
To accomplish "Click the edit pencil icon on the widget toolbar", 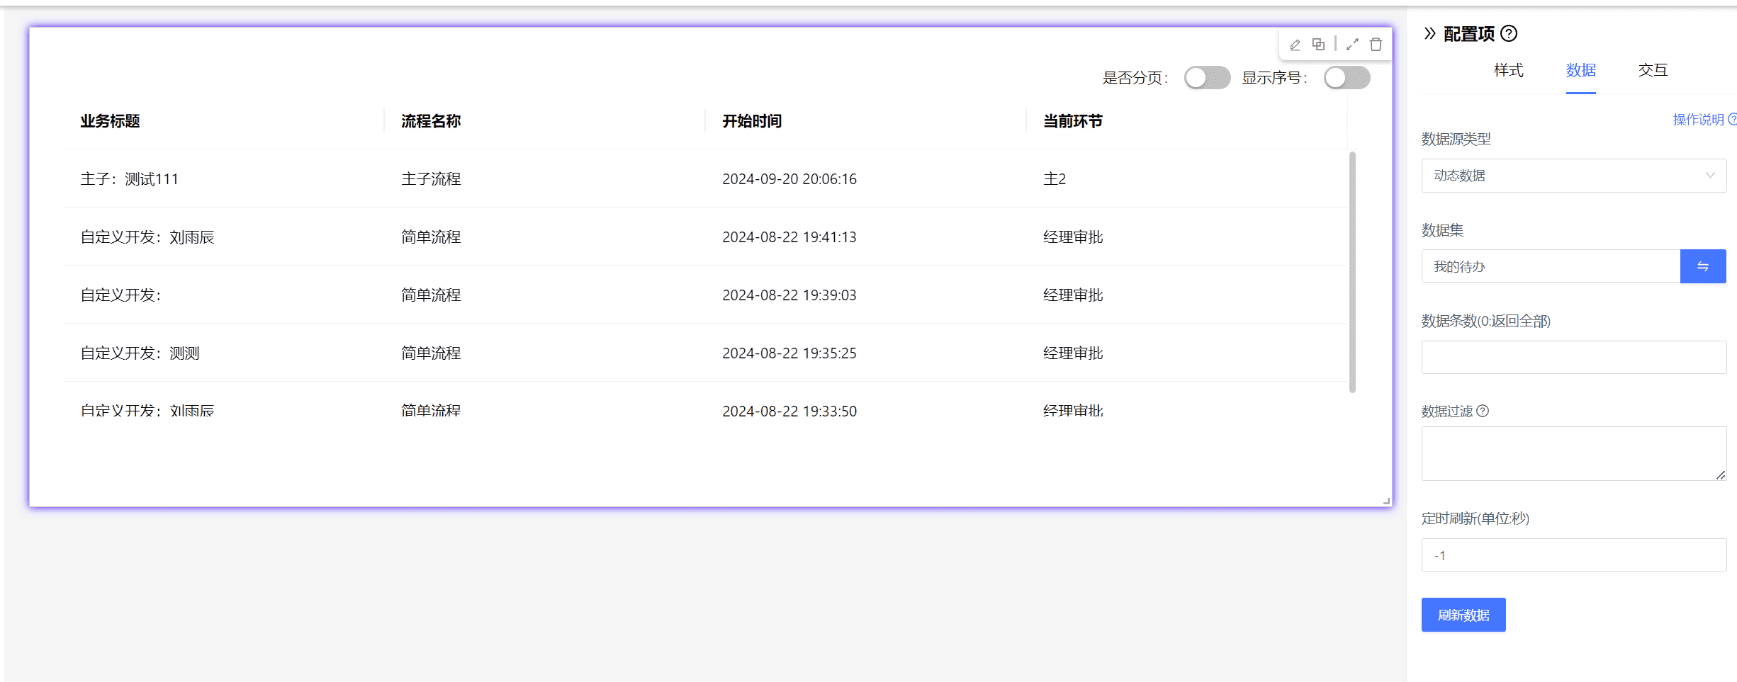I will click(x=1295, y=45).
